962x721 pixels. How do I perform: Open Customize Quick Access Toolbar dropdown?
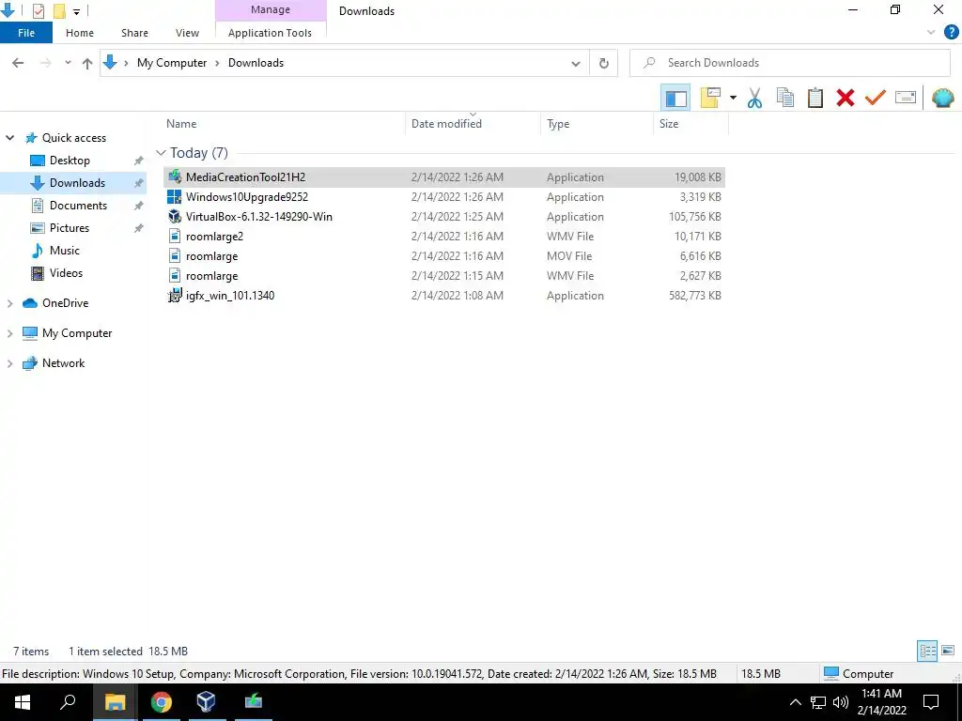(x=76, y=11)
